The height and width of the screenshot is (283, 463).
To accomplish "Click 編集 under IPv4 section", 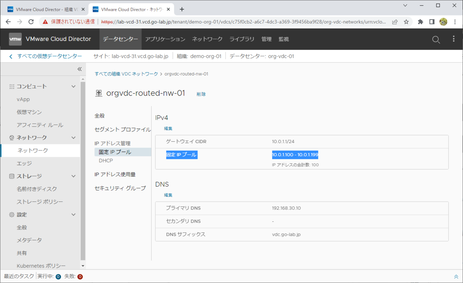I will tap(168, 128).
